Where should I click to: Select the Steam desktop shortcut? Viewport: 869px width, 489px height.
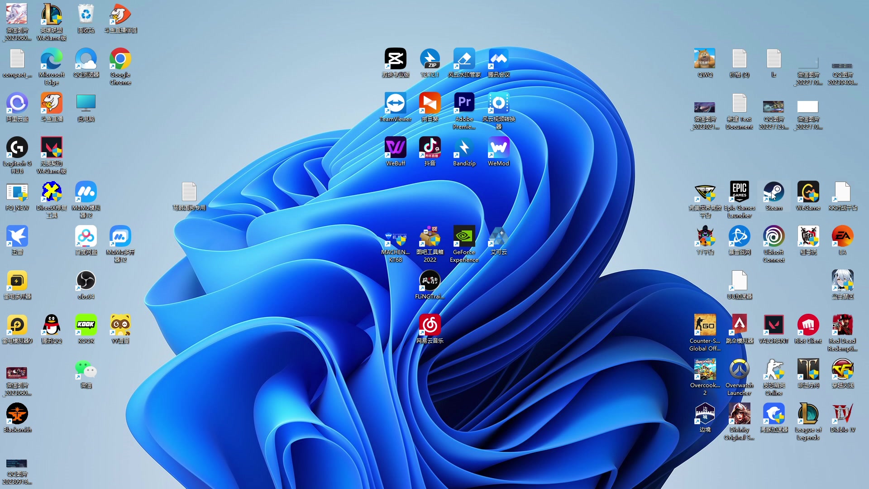tap(774, 192)
